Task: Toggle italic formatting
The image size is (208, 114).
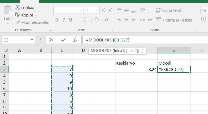Action: (x=64, y=20)
